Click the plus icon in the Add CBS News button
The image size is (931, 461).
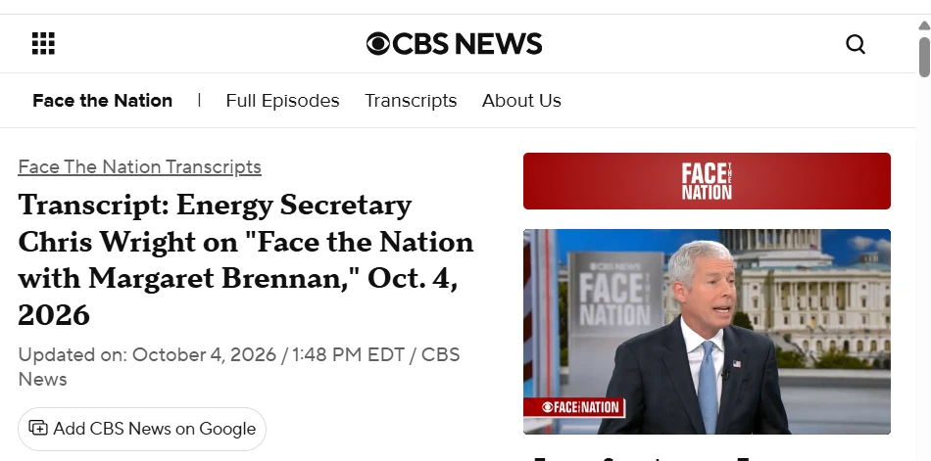(x=38, y=428)
